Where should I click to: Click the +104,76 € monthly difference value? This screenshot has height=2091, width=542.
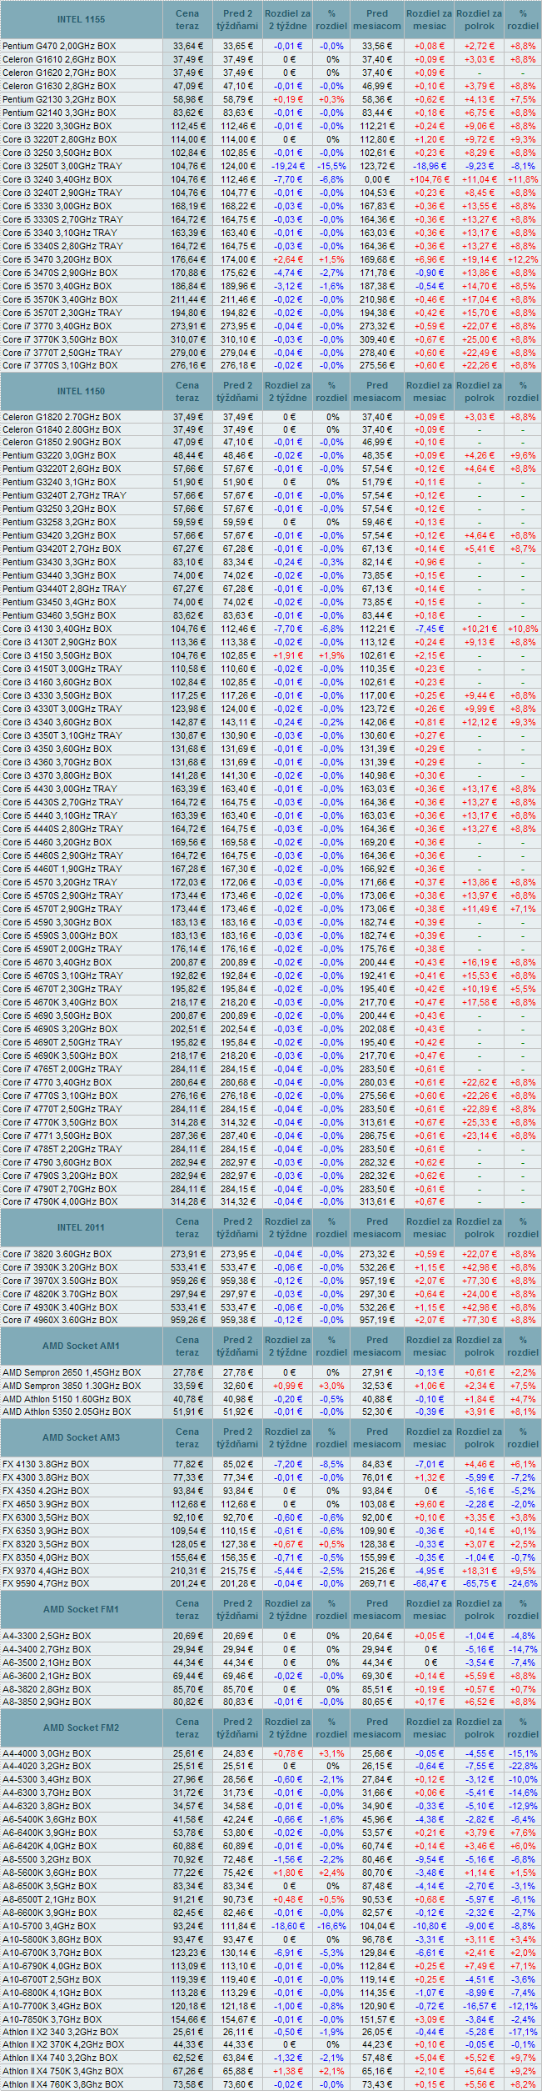click(429, 179)
